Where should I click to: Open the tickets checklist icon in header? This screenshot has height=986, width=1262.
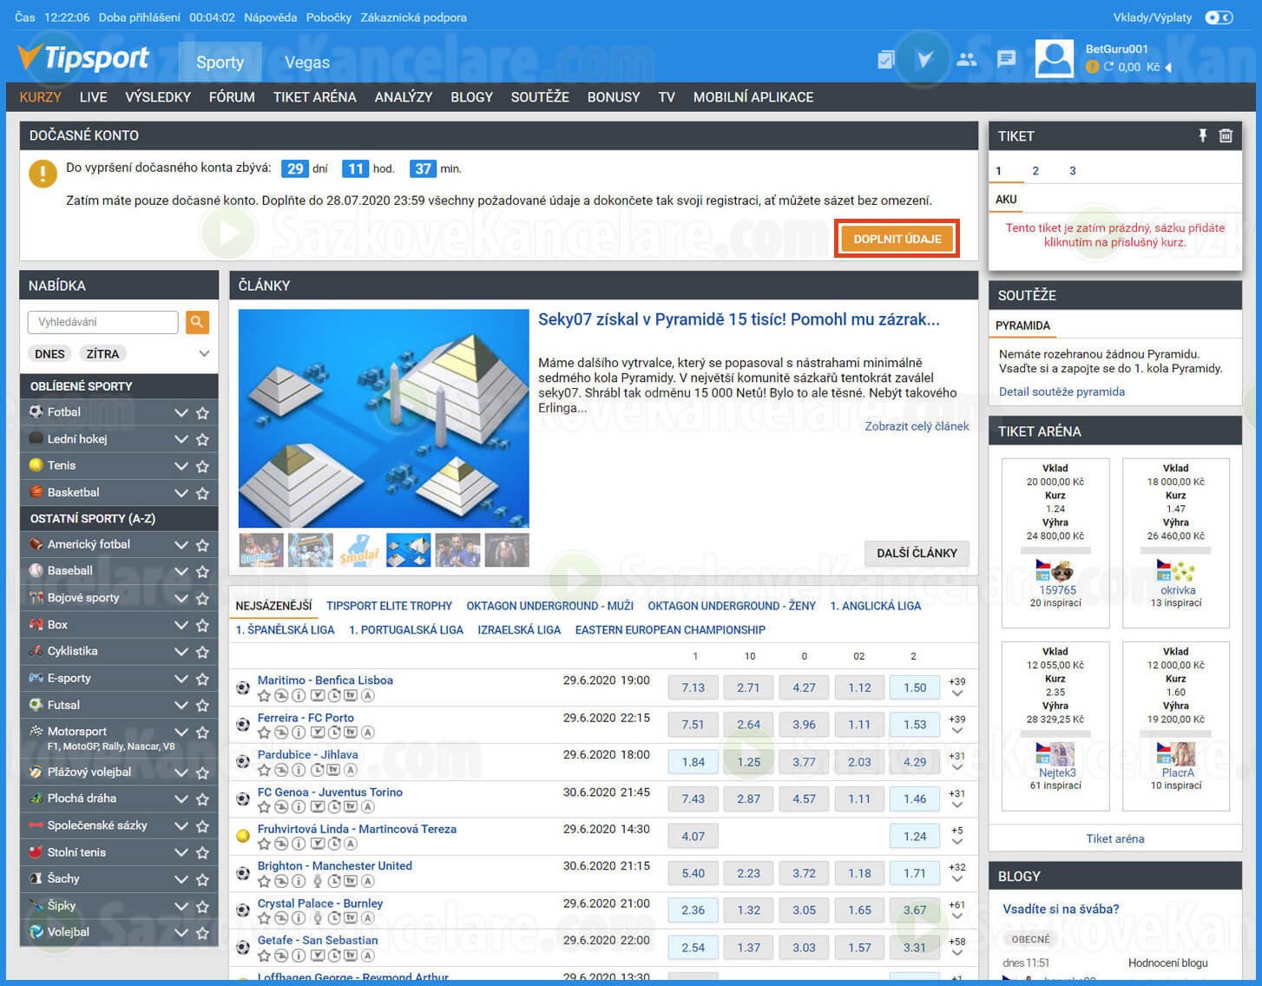886,60
